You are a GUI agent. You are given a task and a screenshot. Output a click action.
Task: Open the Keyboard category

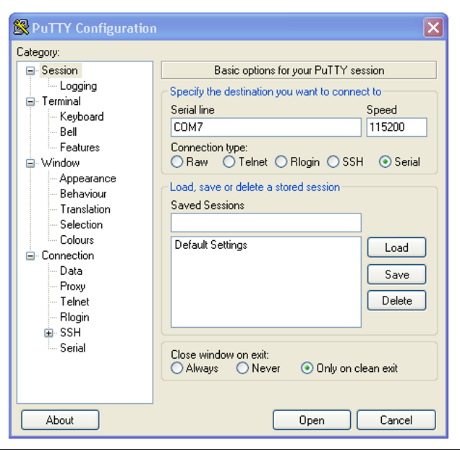(x=82, y=116)
